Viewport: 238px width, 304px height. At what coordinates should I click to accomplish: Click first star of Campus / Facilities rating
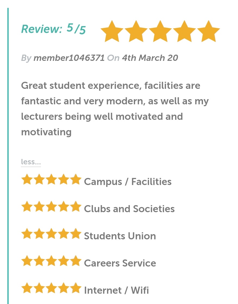pyautogui.click(x=27, y=179)
